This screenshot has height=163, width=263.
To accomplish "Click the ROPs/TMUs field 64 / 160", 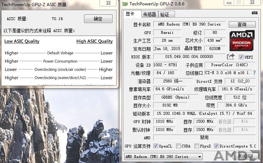I will pos(165,73).
